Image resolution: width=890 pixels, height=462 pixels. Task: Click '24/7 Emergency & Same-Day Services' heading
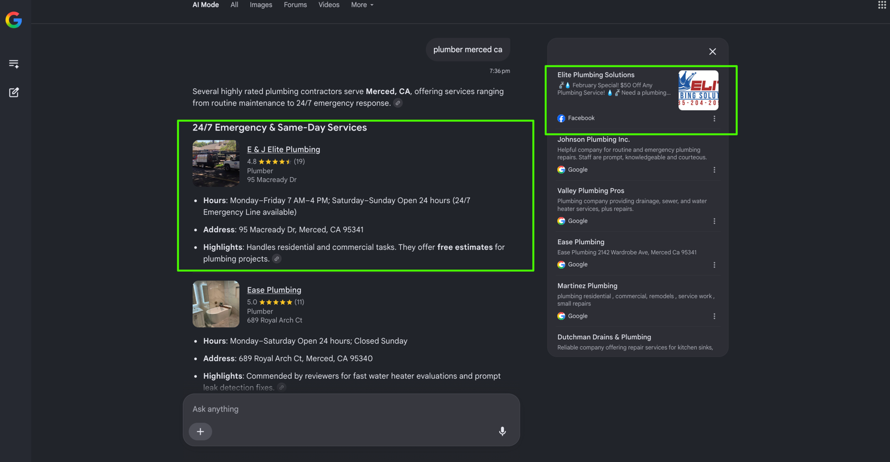[x=280, y=128]
